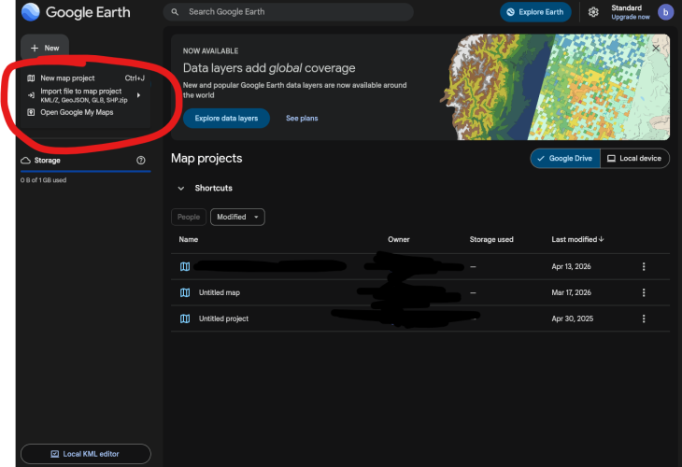Click the Last modified column header
682x467 pixels.
point(575,240)
